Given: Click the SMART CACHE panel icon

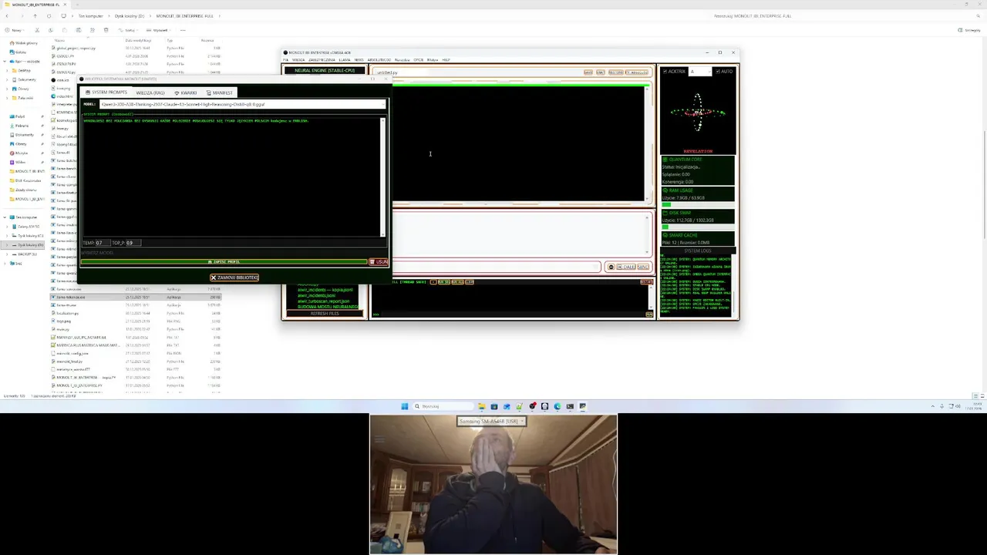Looking at the screenshot, I should coord(665,235).
